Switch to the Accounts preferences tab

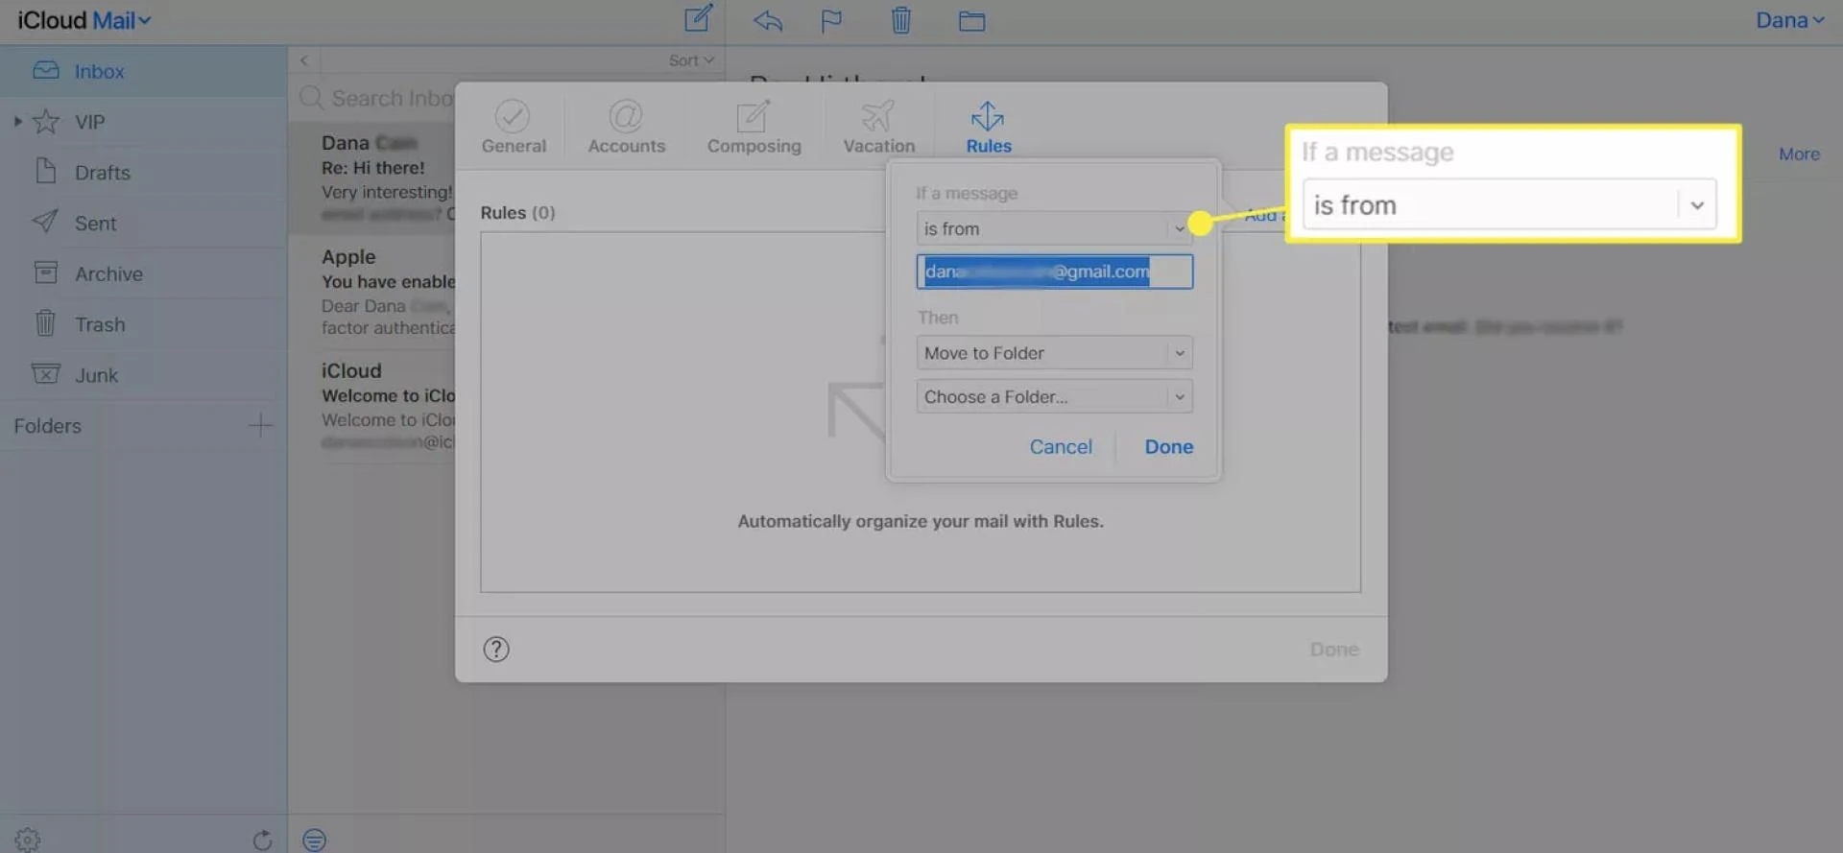[626, 127]
